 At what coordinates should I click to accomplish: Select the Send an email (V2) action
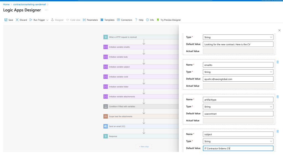pos(141,126)
